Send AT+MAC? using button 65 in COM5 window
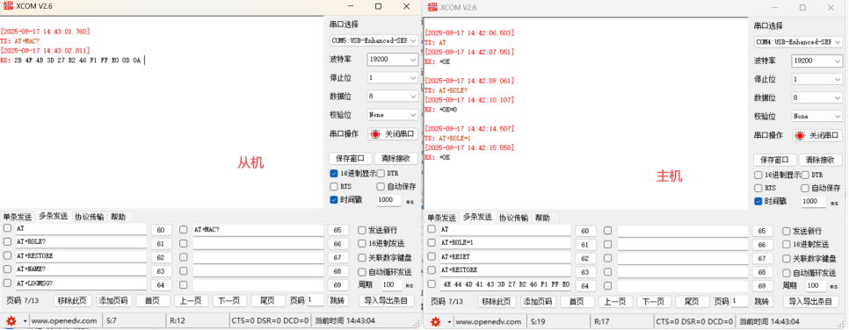 click(337, 230)
